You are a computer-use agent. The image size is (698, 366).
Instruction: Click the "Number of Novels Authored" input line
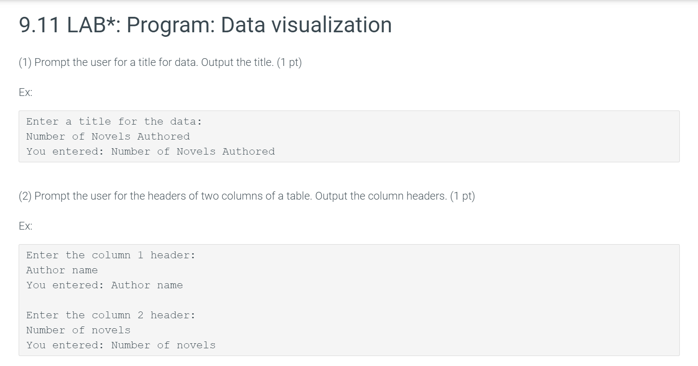[108, 136]
